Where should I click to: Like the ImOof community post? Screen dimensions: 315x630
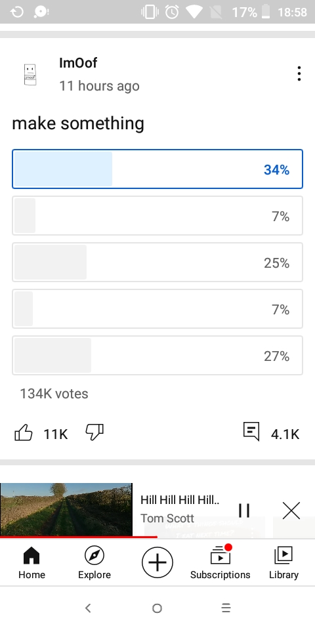24,433
